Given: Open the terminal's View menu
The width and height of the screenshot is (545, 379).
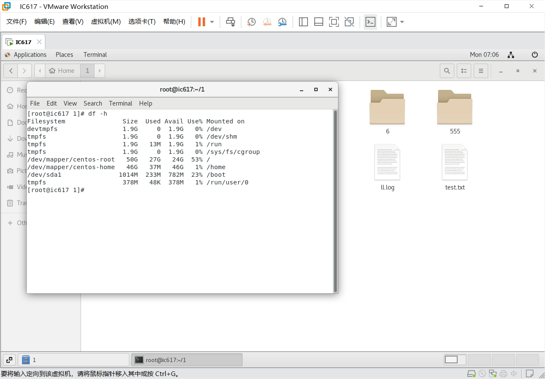Looking at the screenshot, I should click(70, 103).
